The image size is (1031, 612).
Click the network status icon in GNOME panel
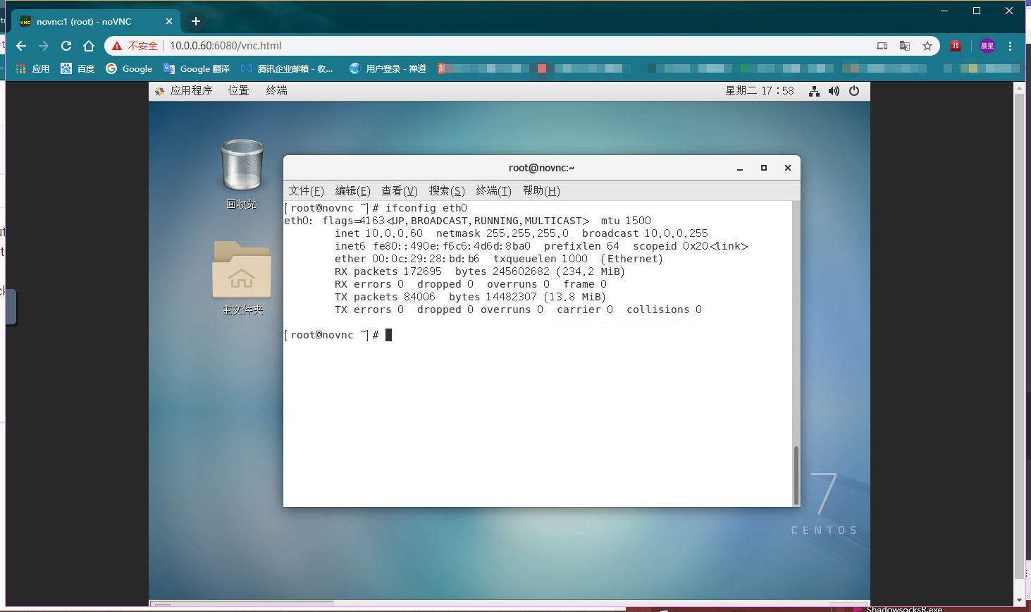[814, 91]
